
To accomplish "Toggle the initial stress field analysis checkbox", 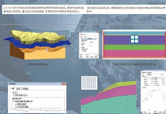I will pyautogui.click(x=14, y=101).
